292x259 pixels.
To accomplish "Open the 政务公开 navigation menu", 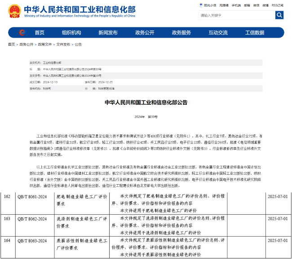I will (145, 32).
